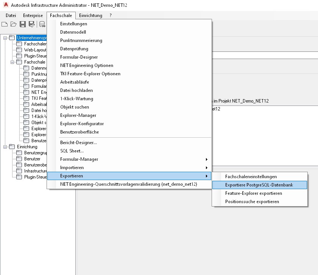Click the folder icon beside TKI Feat node

[26, 98]
